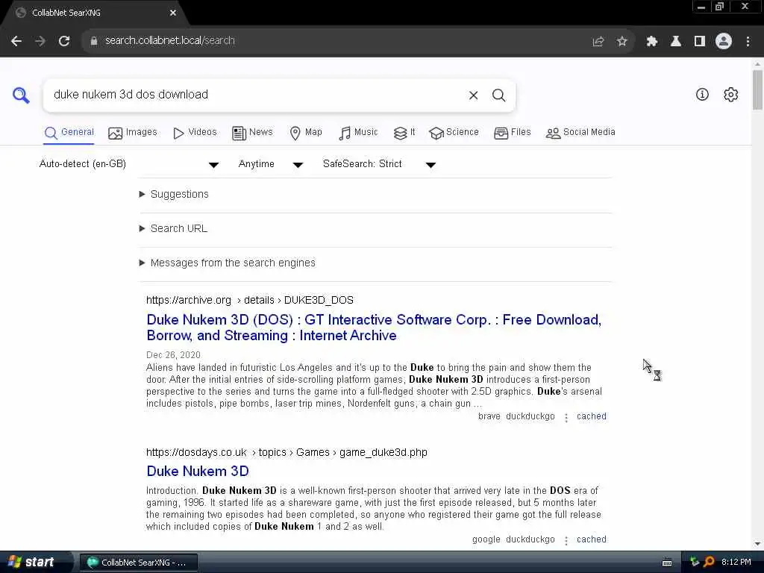Click the system tray keyboard icon

pos(667,563)
